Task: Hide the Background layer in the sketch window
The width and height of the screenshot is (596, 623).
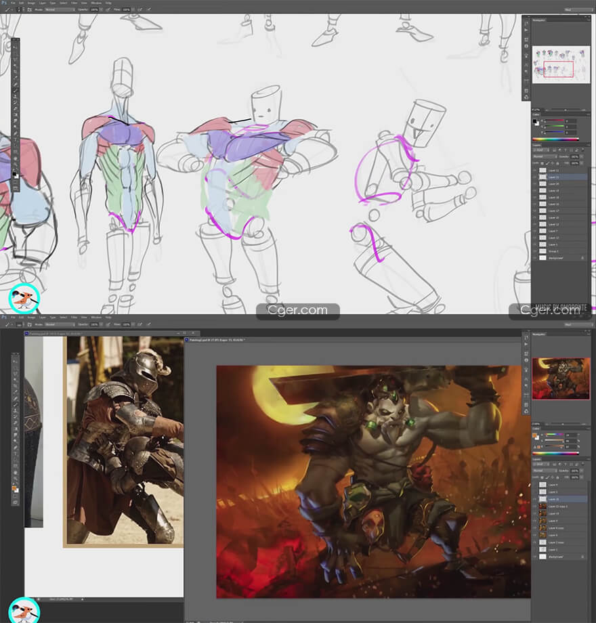Action: [x=535, y=258]
